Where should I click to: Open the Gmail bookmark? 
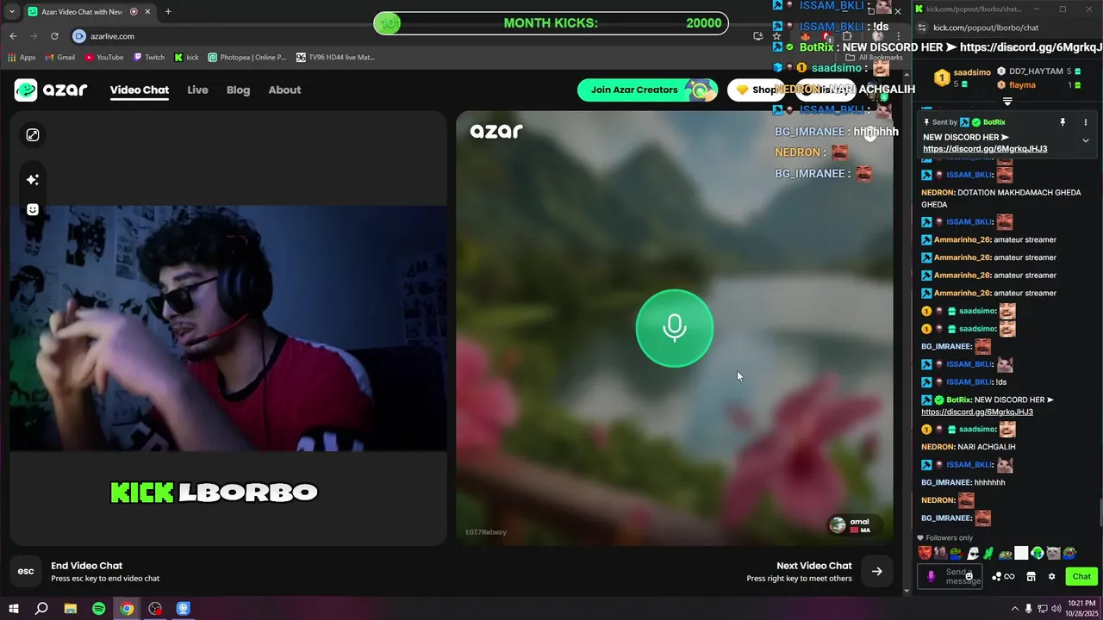tap(59, 57)
